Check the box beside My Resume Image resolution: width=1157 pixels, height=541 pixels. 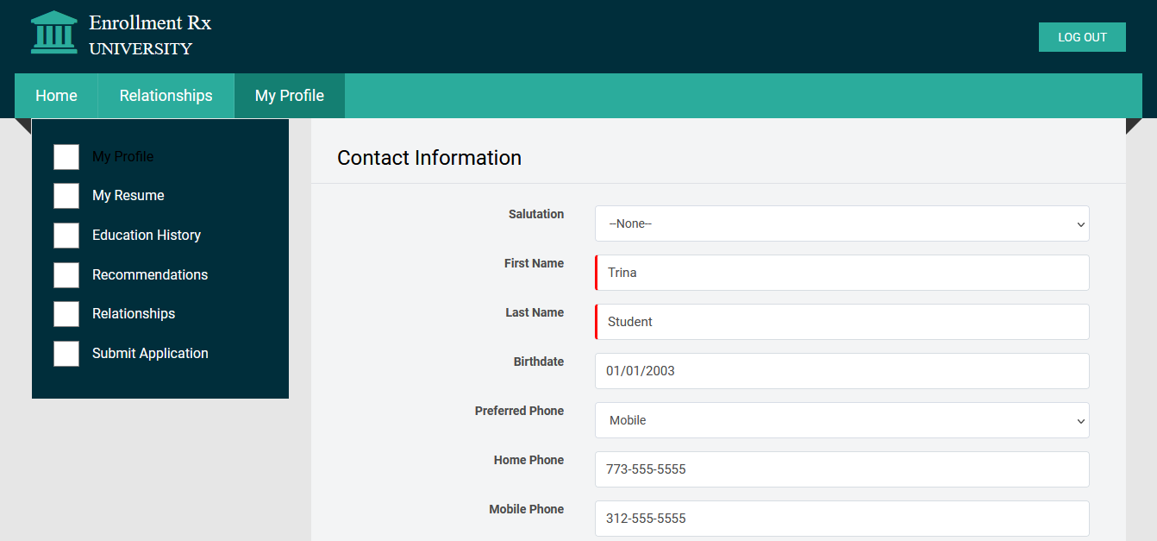coord(66,196)
